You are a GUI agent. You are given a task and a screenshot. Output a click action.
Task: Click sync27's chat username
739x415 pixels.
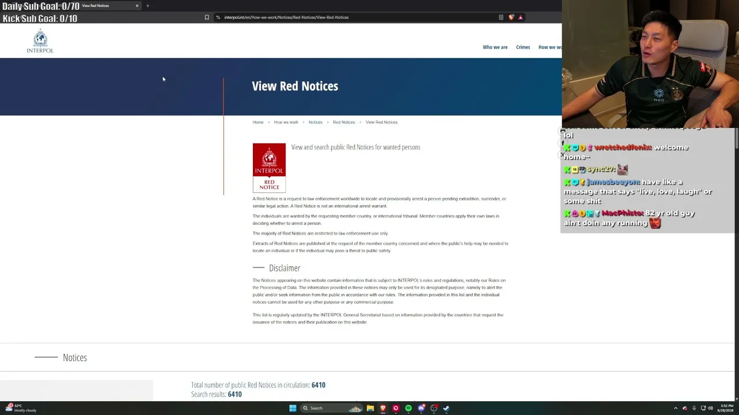coord(601,169)
